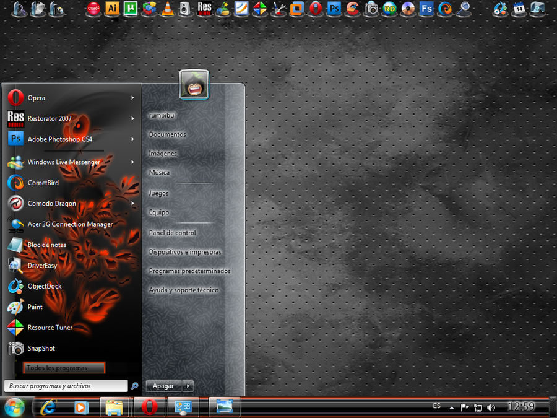This screenshot has width=557, height=418.
Task: Open Juegos link
Action: click(x=159, y=193)
